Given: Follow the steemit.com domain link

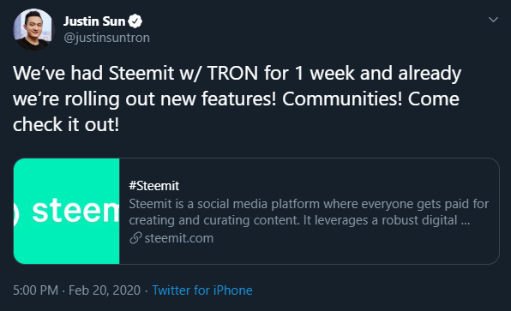Looking at the screenshot, I should coord(179,238).
